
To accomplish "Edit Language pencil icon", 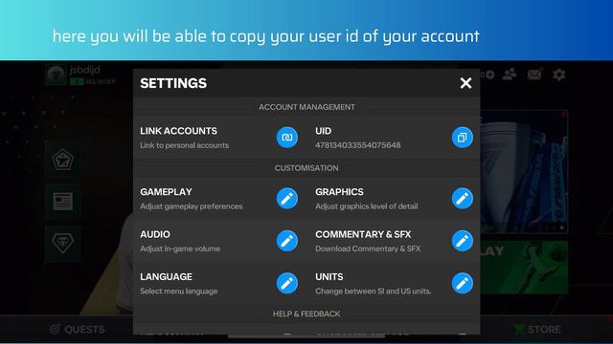I will [287, 283].
